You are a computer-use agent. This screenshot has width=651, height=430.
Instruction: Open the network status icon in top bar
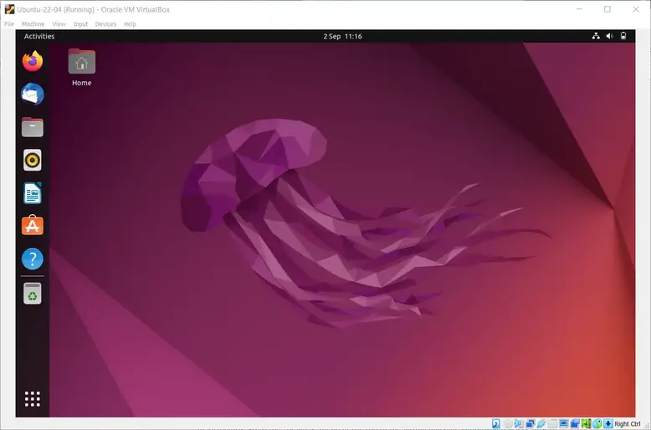point(596,36)
